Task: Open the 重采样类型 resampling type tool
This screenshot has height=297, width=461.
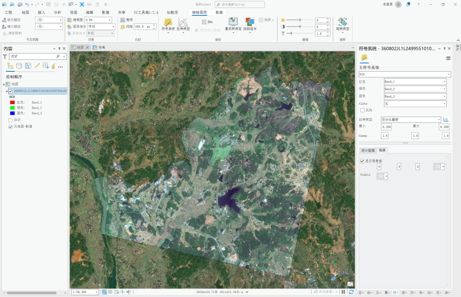Action: 233,24
